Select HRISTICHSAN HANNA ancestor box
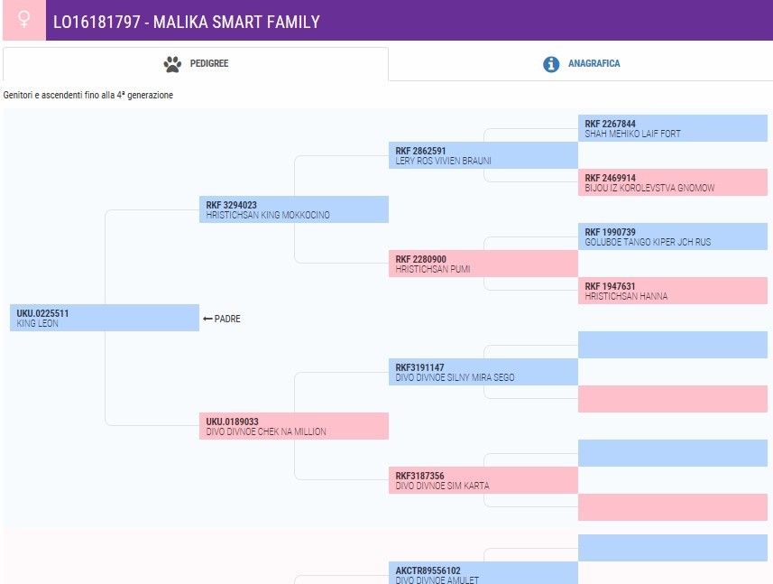Screen dimensions: 773x584 coord(673,291)
